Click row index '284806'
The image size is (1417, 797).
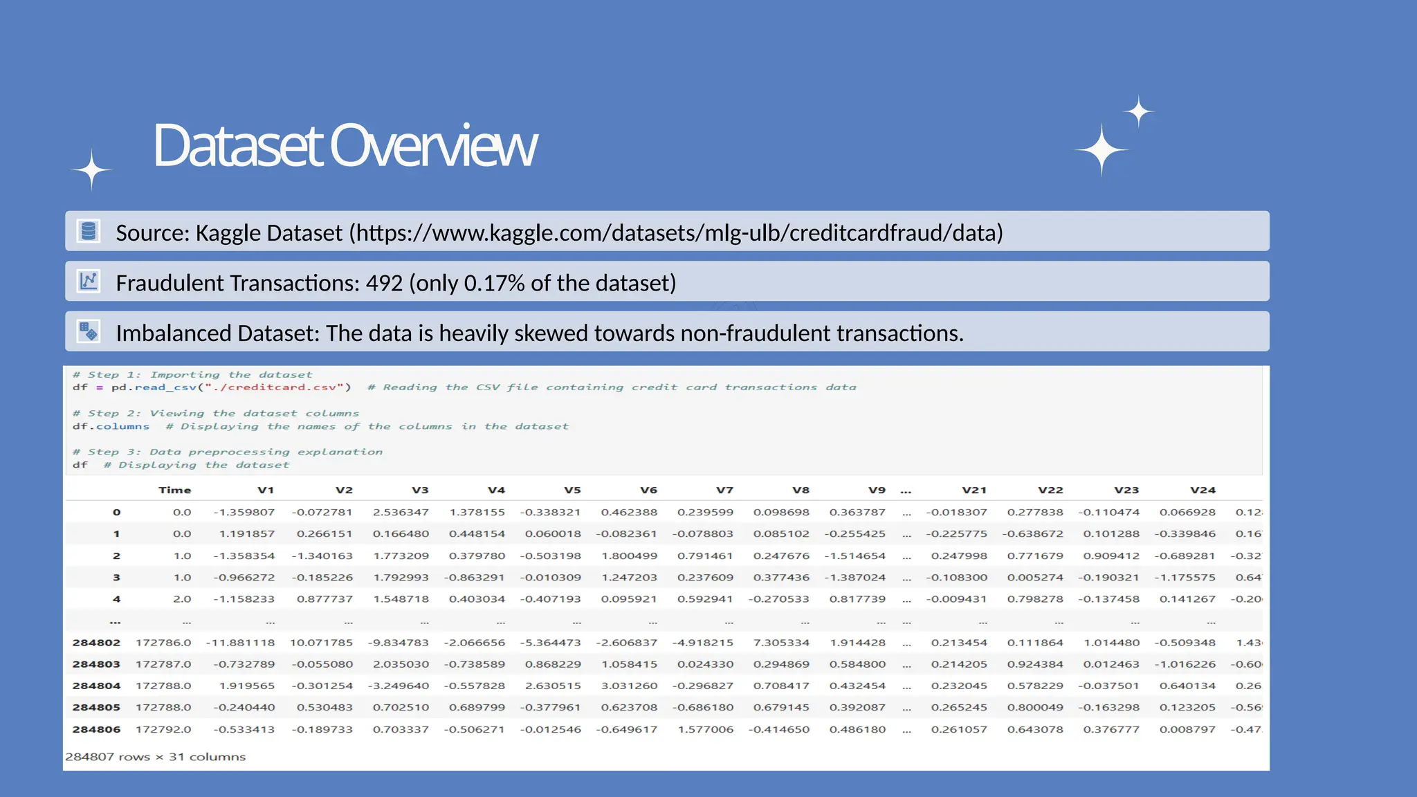(96, 729)
